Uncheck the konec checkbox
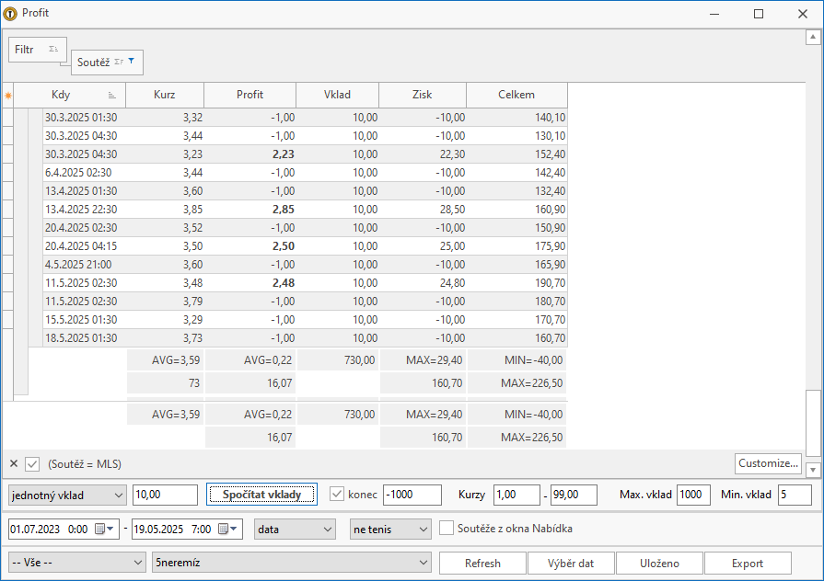Screen dimensions: 824x581 coord(337,495)
